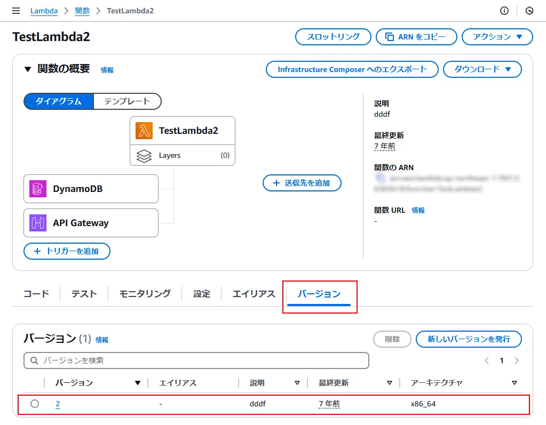This screenshot has width=546, height=425.
Task: Open the エイリアス tab
Action: [x=254, y=294]
